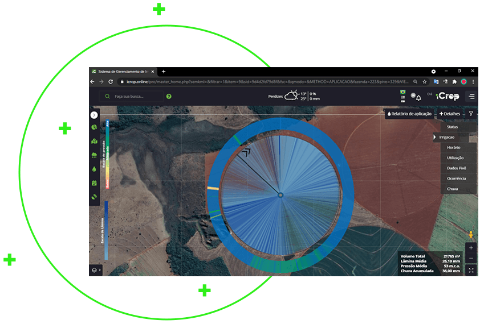484x324 pixels.
Task: Zoom in the map with plus button
Action: click(471, 248)
